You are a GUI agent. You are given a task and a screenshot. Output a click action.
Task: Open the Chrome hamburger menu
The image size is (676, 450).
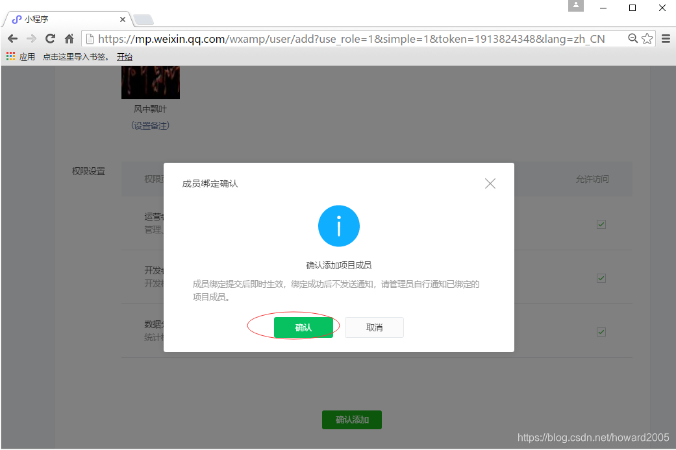pos(666,39)
